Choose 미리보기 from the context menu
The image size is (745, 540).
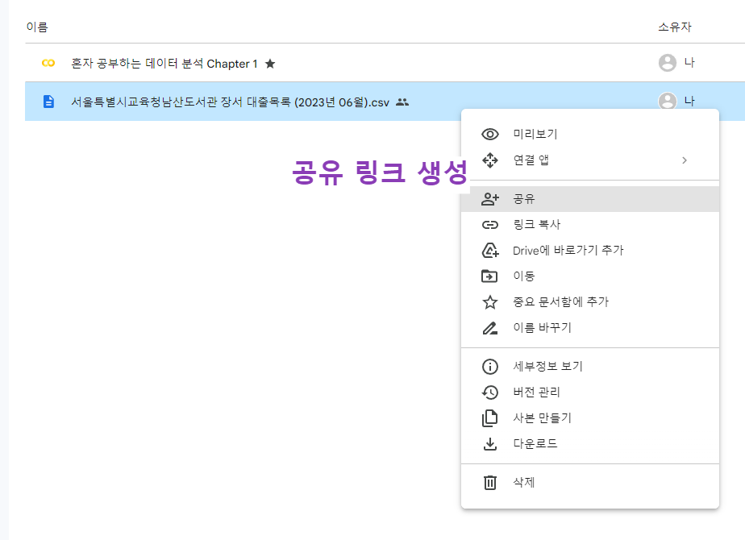coord(590,135)
